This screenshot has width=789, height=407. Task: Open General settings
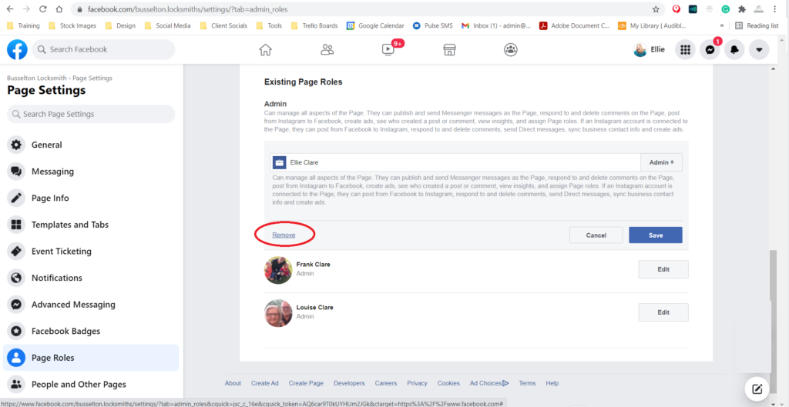[91, 145]
